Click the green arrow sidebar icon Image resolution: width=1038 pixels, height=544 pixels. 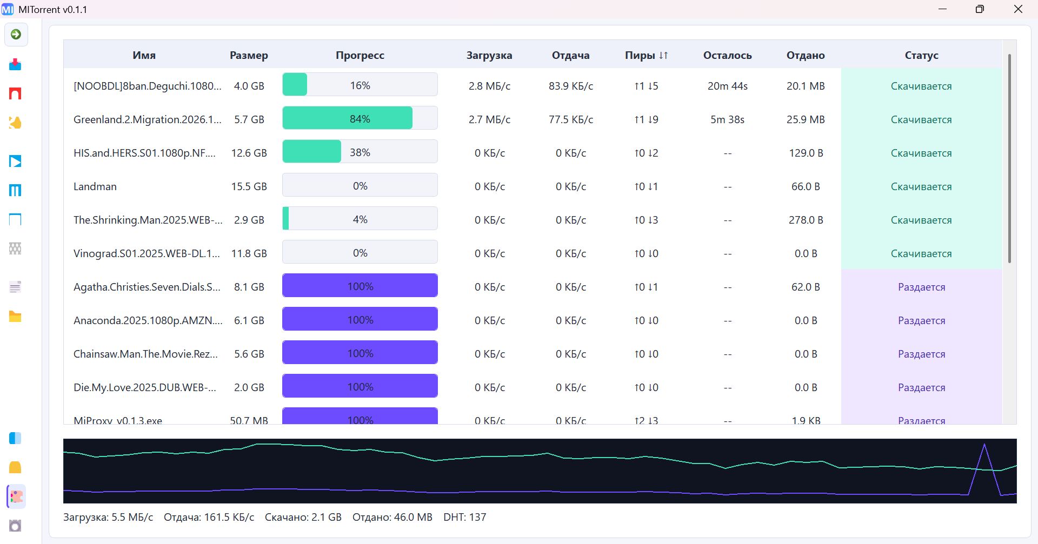point(16,35)
